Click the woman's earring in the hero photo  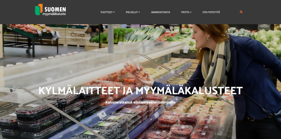point(208,38)
